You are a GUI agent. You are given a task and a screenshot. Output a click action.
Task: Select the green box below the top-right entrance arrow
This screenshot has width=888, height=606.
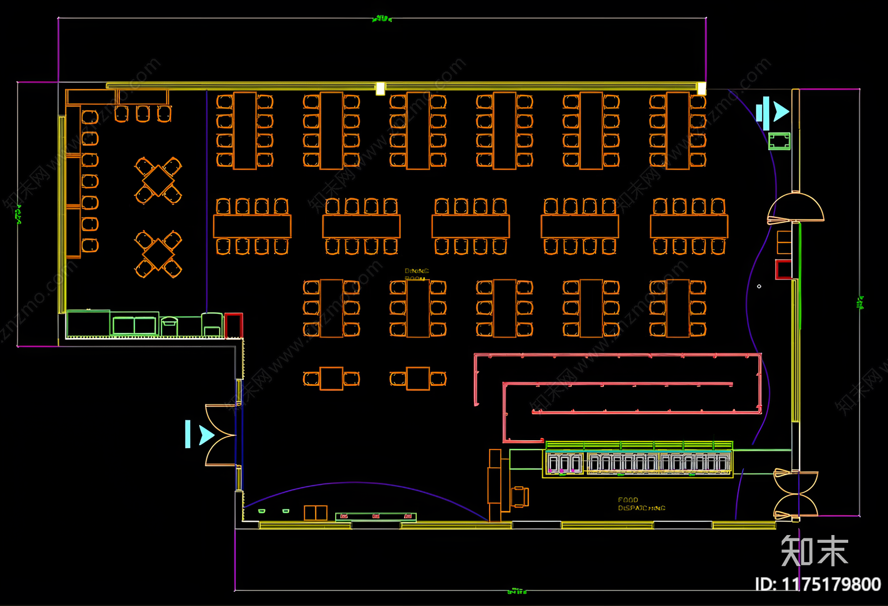click(x=779, y=141)
